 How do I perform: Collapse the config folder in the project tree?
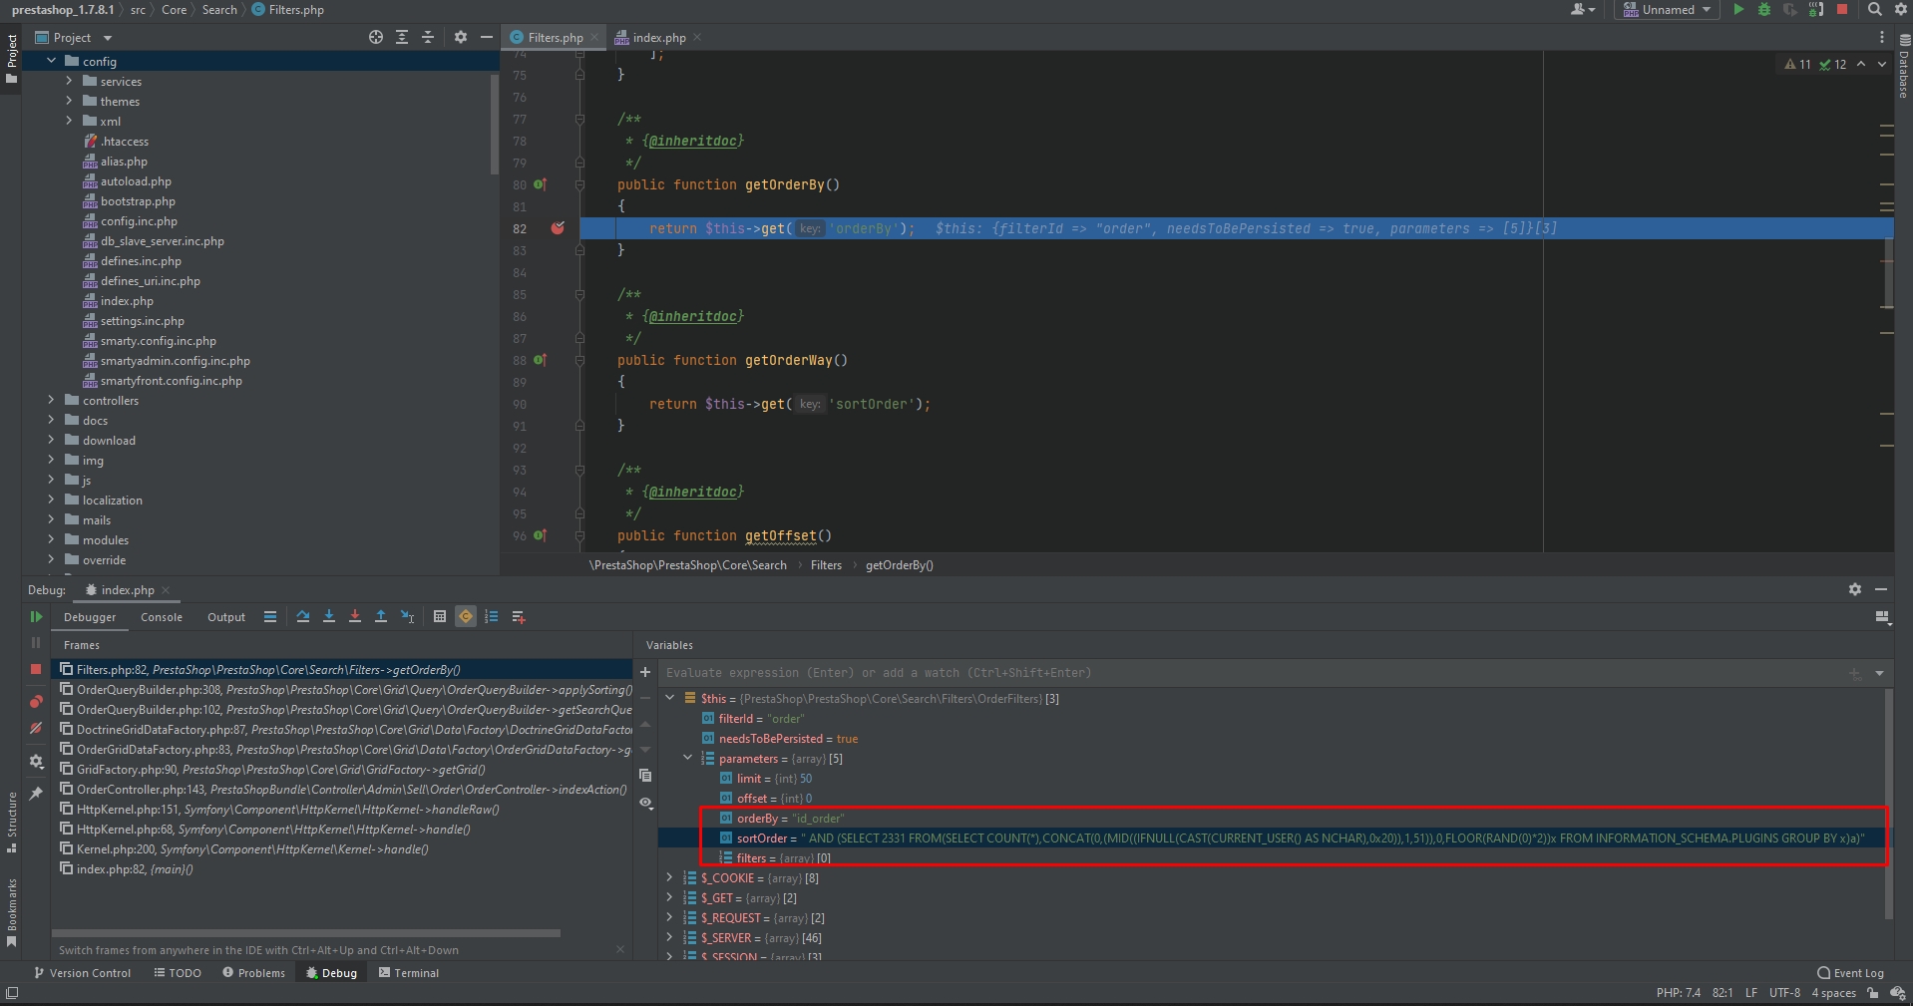click(x=52, y=61)
